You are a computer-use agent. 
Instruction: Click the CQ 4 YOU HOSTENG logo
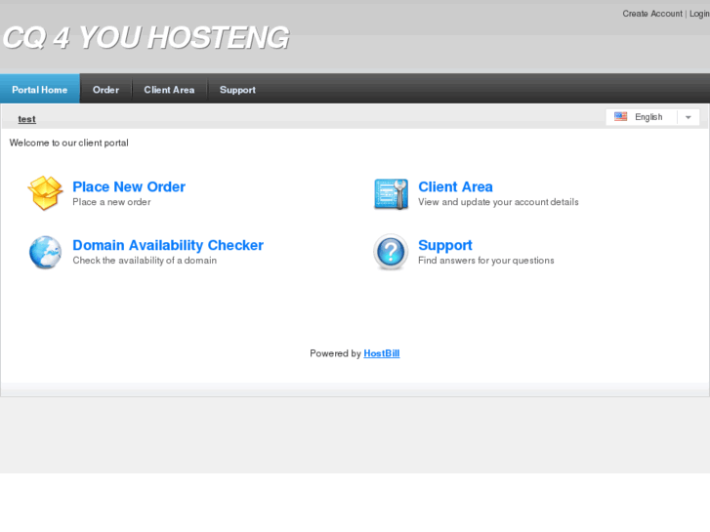point(146,37)
